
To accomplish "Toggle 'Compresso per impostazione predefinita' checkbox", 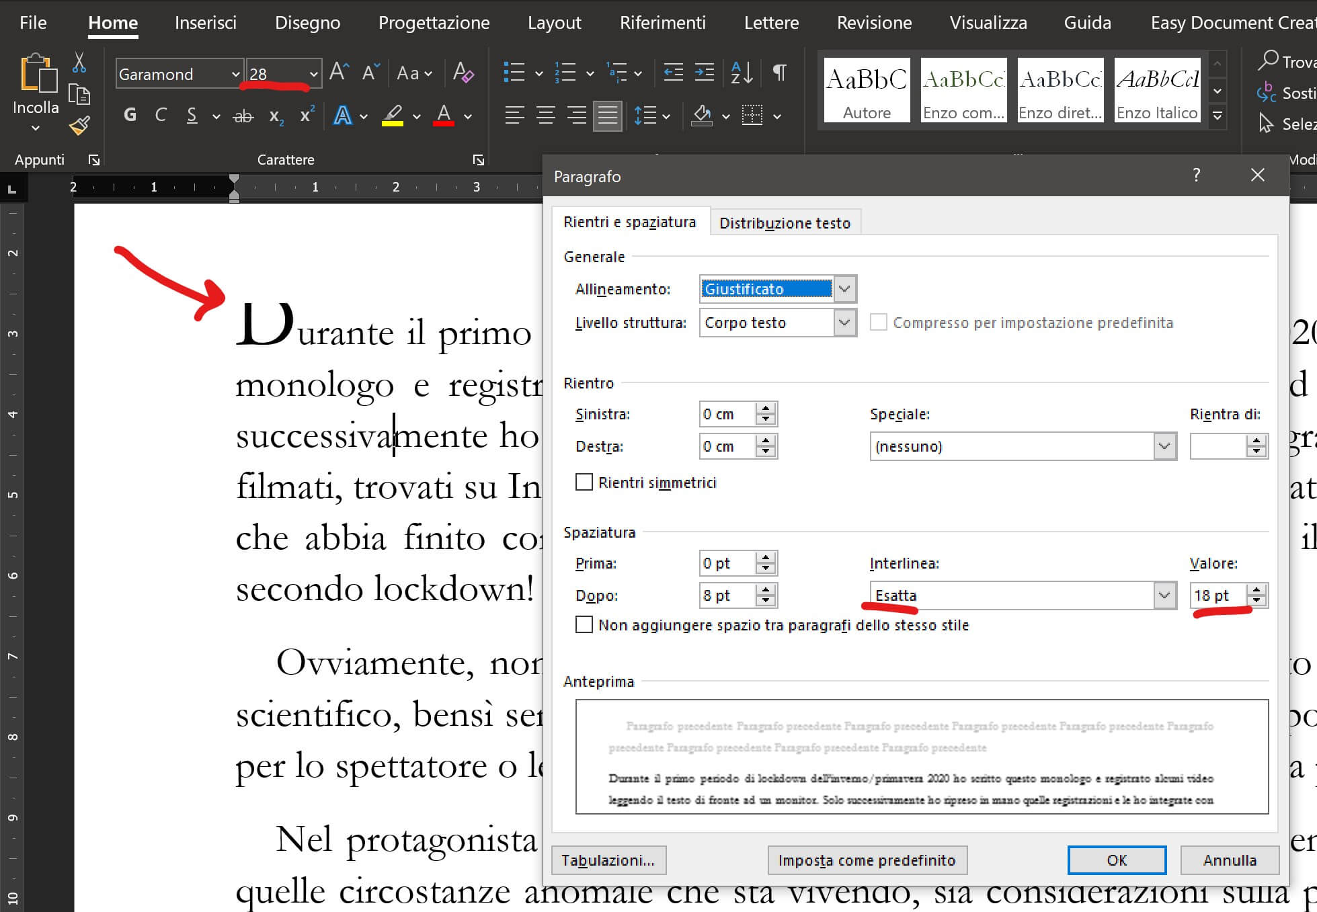I will [x=878, y=323].
